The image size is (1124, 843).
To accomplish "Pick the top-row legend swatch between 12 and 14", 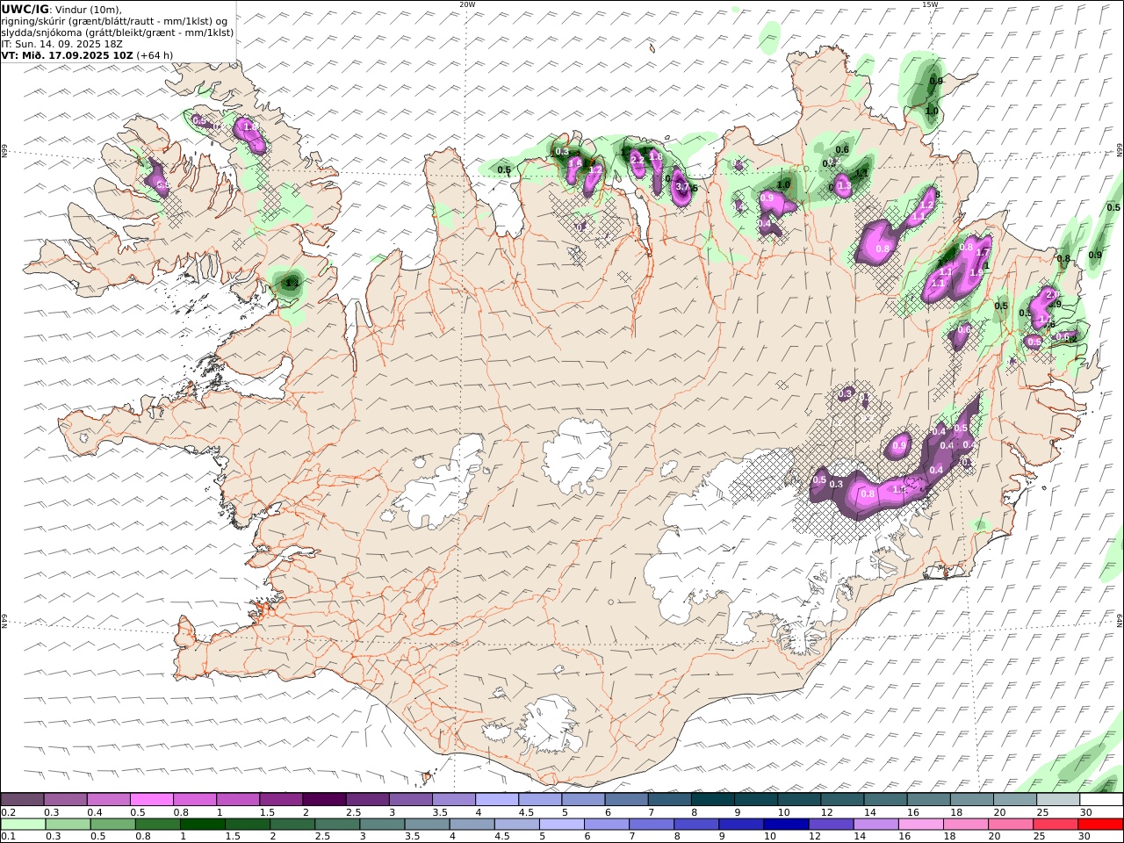I will click(842, 799).
